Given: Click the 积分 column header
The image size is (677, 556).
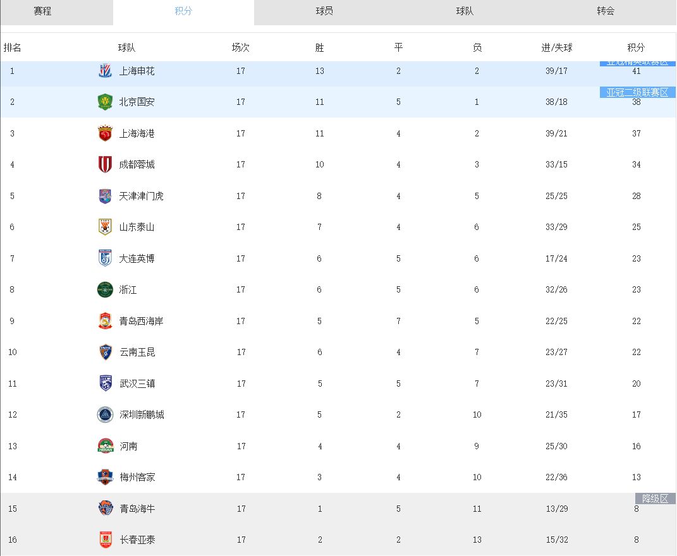Looking at the screenshot, I should pos(636,47).
